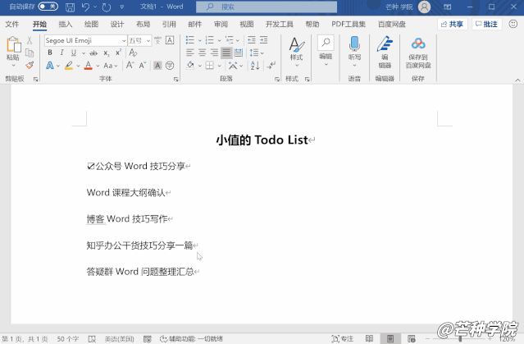Click the strikethrough text icon
Image resolution: width=524 pixels, height=344 pixels.
[95, 53]
